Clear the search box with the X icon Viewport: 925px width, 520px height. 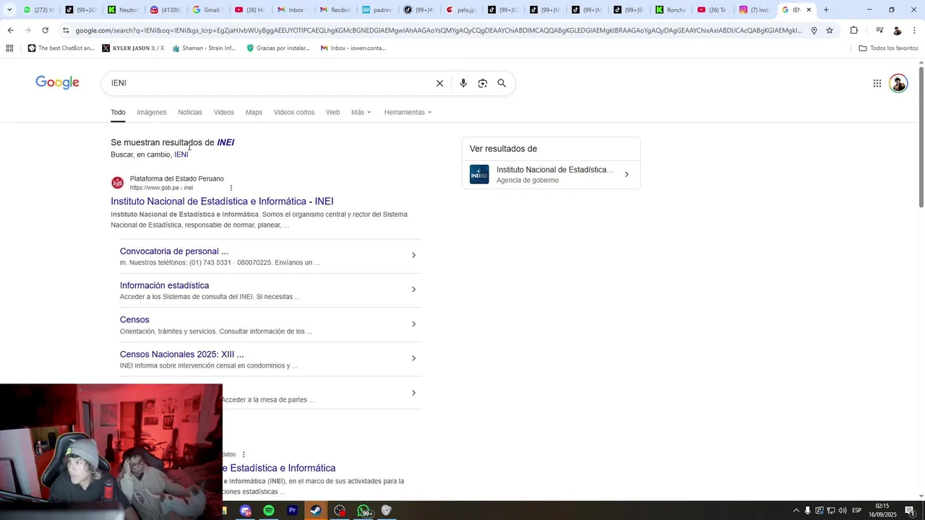click(439, 83)
